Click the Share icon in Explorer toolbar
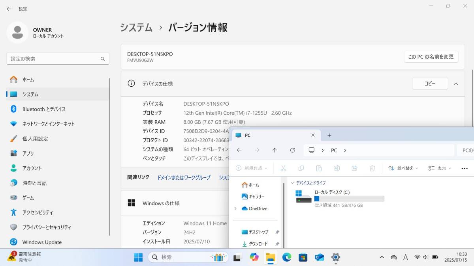The image size is (474, 266). click(x=354, y=168)
